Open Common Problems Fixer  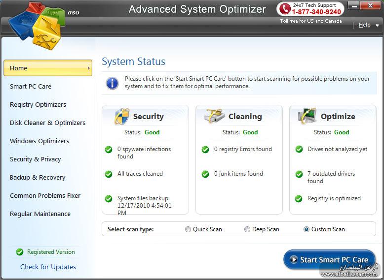click(x=45, y=195)
